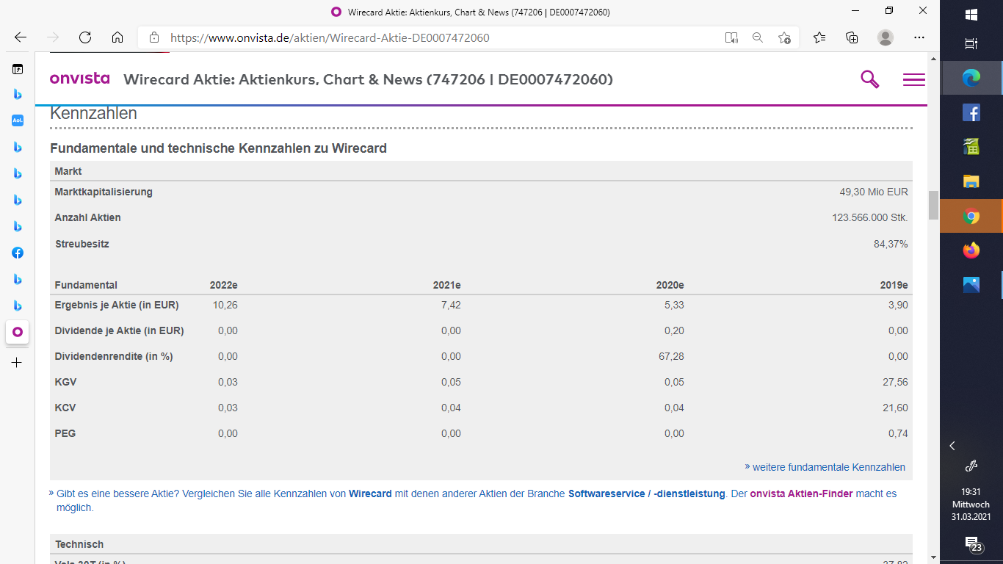
Task: Open the browser profile menu
Action: pos(886,37)
